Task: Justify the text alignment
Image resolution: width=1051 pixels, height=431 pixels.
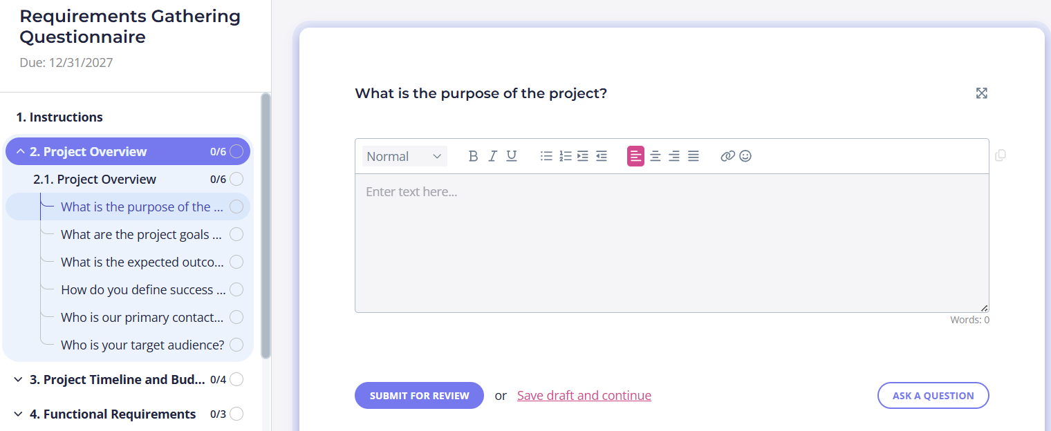Action: pyautogui.click(x=694, y=156)
